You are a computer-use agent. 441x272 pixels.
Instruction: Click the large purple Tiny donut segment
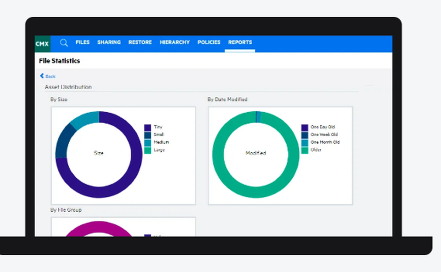coord(137,155)
